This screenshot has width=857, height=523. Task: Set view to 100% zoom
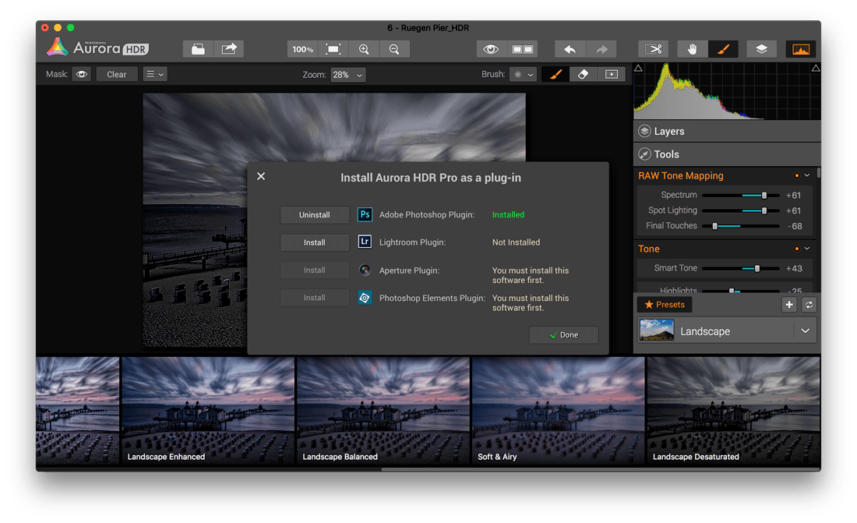click(302, 49)
